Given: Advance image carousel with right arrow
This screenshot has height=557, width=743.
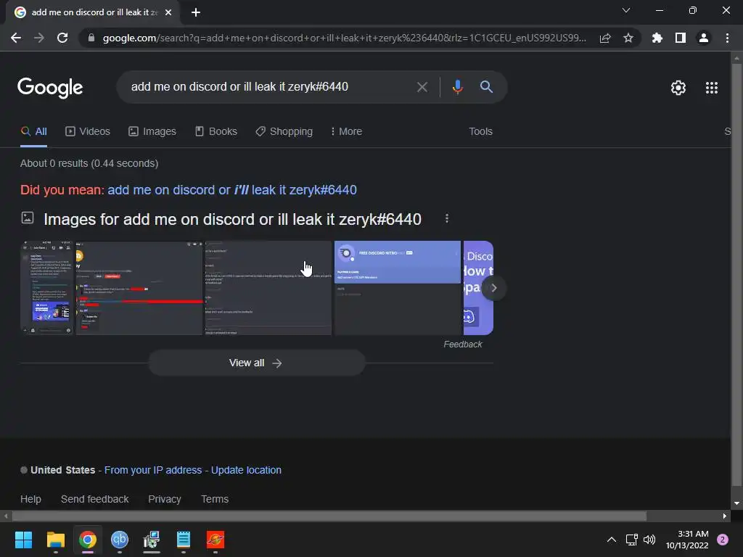Looking at the screenshot, I should click(x=493, y=288).
